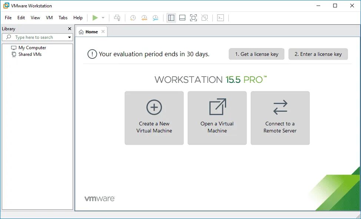Click the Enter Full Screen toolbar icon
361x219 pixels.
[193, 17]
